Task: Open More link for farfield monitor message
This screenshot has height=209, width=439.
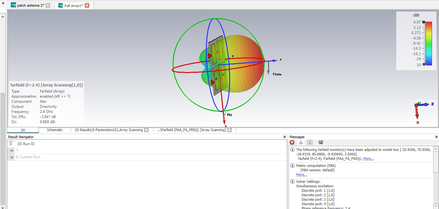Action: (x=368, y=159)
